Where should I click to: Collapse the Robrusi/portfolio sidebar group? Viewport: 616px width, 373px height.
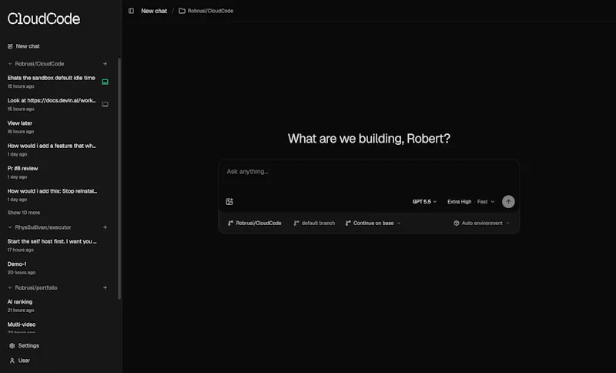(x=10, y=287)
